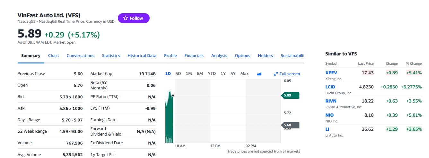The height and width of the screenshot is (158, 429).
Task: Follow the VinFast Auto stock
Action: coord(134,18)
